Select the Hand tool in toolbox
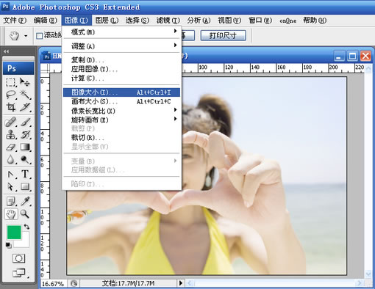The height and width of the screenshot is (289, 375). click(11, 214)
